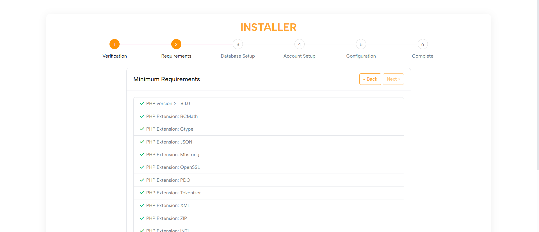
Task: Select the text 'PHP version >= 8.1.0'
Action: click(x=168, y=103)
